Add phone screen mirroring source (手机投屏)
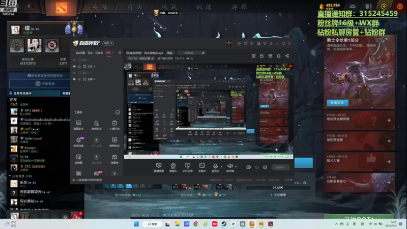This screenshot has width=407, height=229. [x=187, y=167]
